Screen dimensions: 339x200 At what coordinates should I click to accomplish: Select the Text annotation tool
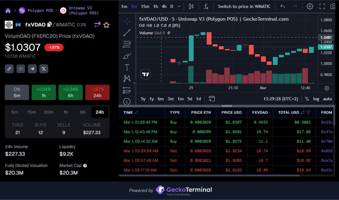click(127, 67)
